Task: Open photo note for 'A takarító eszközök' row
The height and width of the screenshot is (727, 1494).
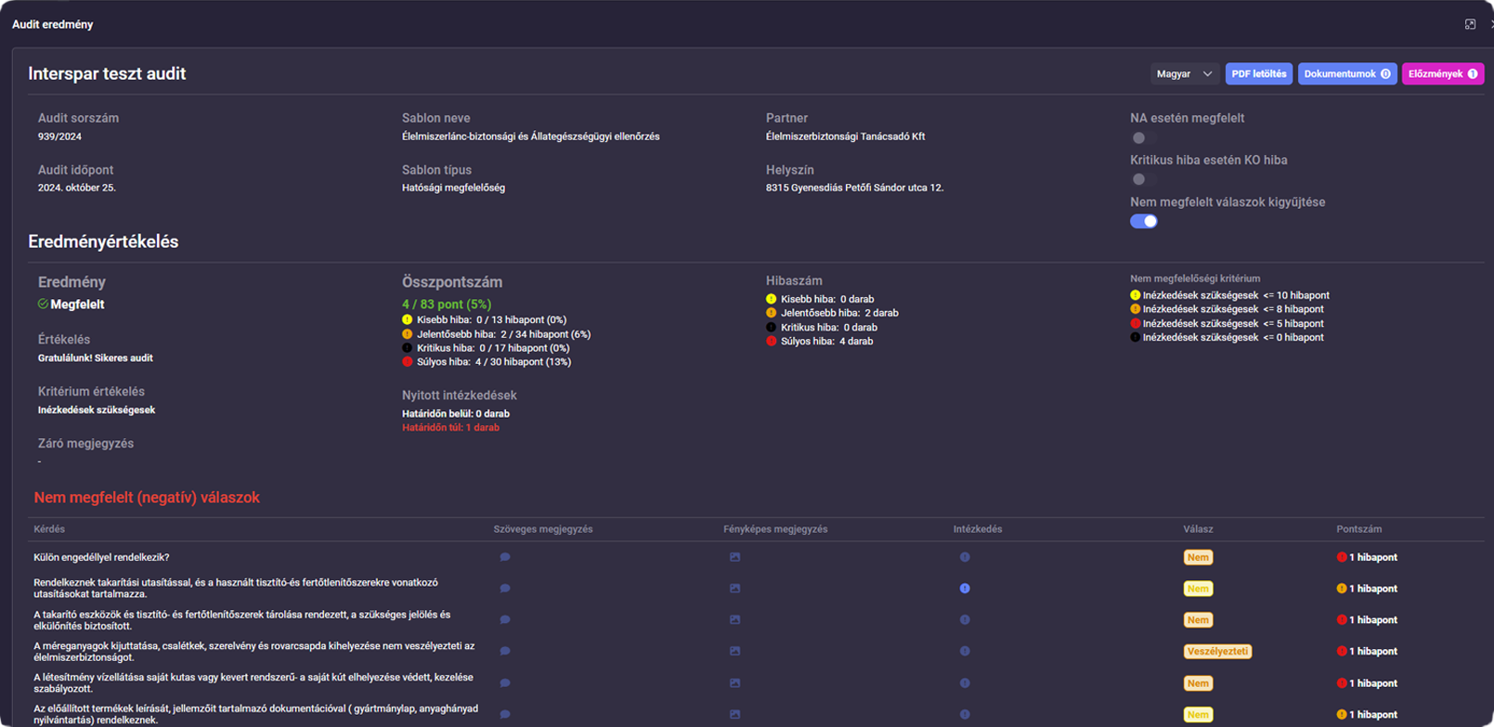Action: click(x=734, y=619)
